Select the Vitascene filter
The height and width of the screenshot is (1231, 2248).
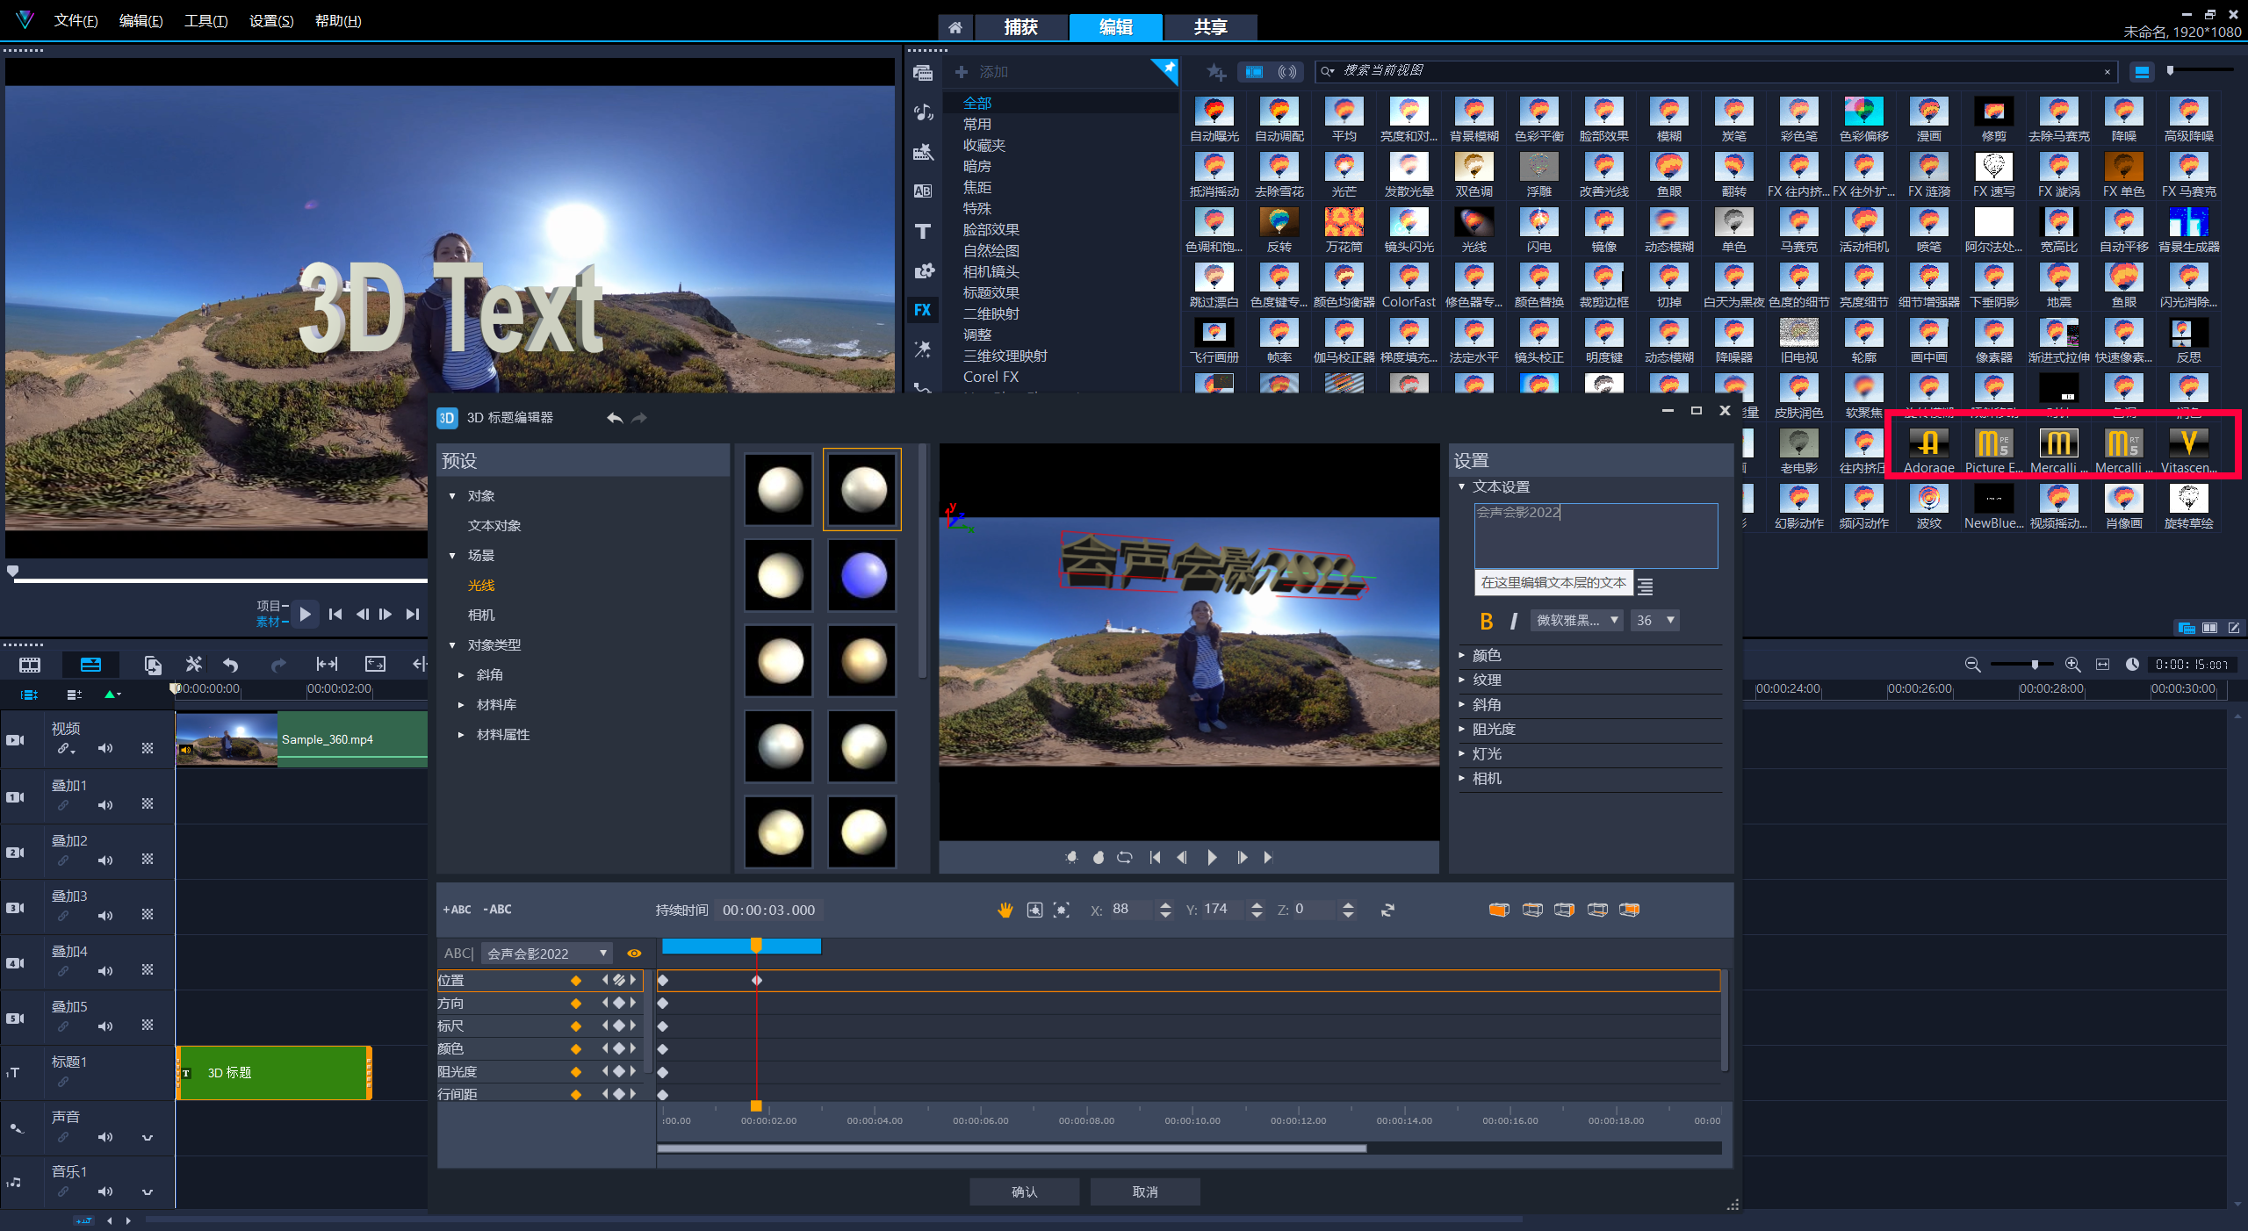(2189, 450)
